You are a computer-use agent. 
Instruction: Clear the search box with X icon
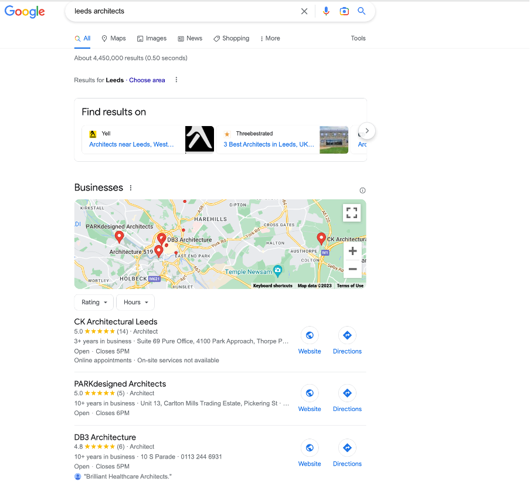click(x=304, y=11)
